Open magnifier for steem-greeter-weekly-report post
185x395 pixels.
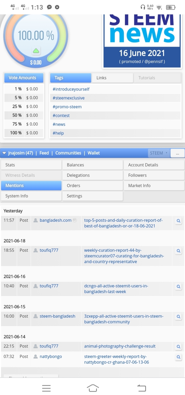tap(178, 357)
